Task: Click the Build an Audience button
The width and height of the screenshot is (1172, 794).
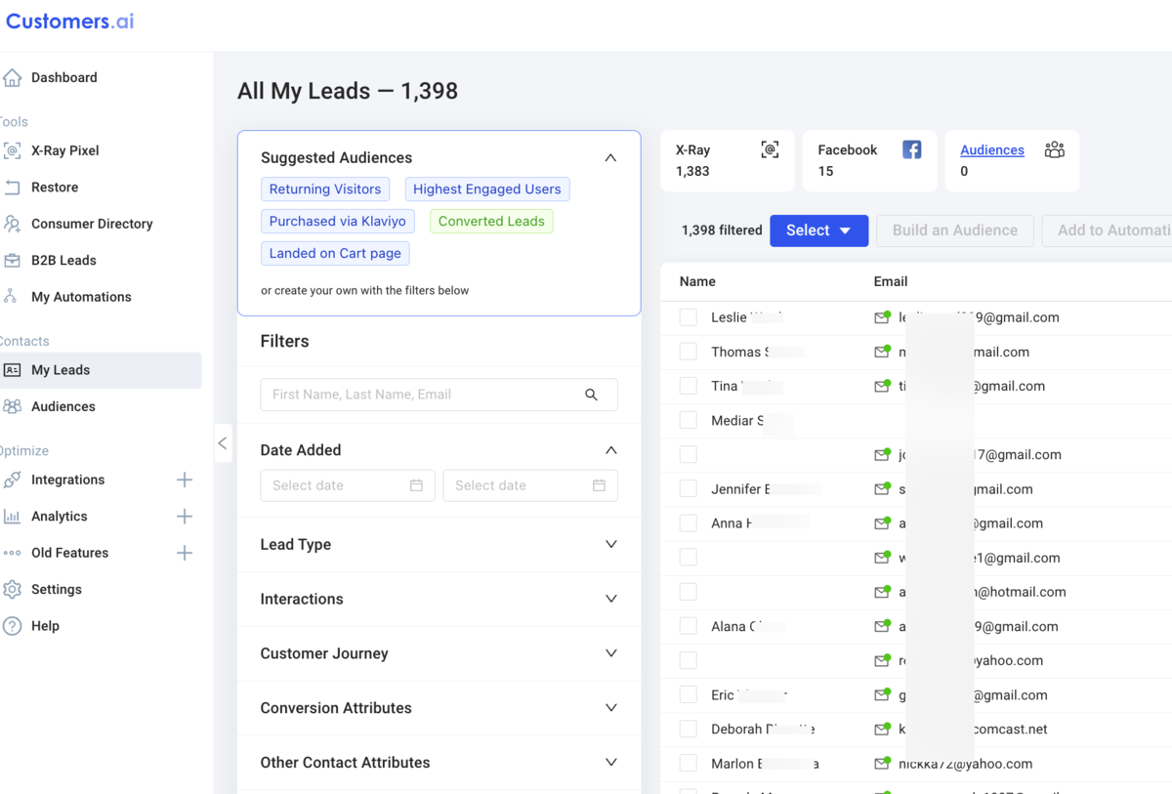Action: [955, 230]
